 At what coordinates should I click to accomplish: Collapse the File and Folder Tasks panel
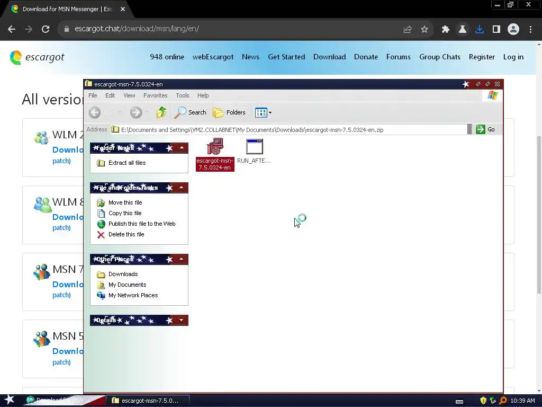(182, 188)
